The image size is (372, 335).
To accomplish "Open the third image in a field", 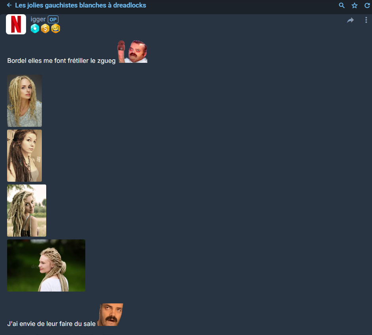I will coord(26,211).
